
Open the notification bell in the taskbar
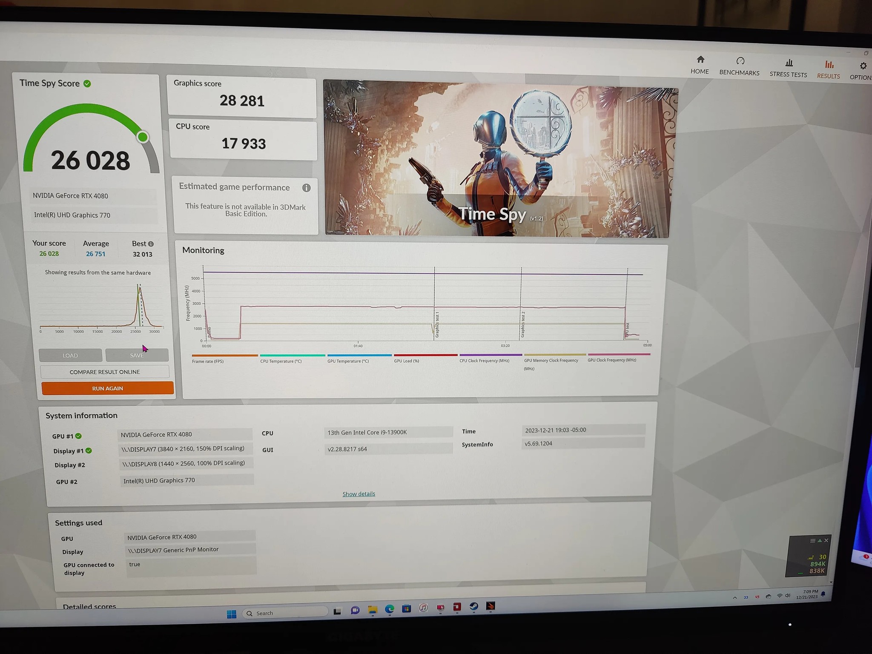823,594
